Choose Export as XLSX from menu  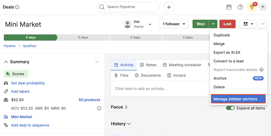coord(227,53)
